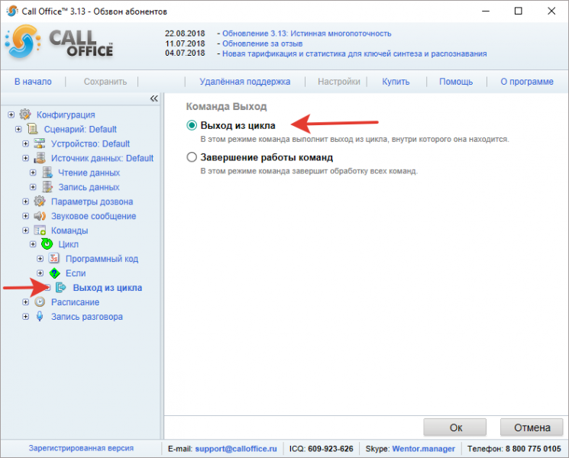Go to В начало in toolbar
569x458 pixels.
(33, 82)
